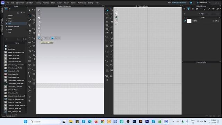
Task: Open the HISTORY vertical side tab
Action: (x=2, y=10)
